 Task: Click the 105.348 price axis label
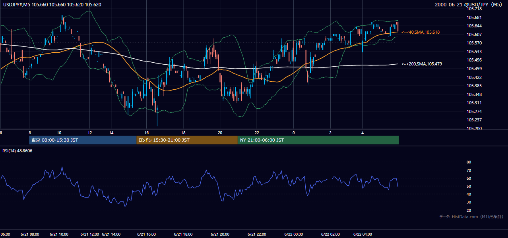(x=474, y=94)
